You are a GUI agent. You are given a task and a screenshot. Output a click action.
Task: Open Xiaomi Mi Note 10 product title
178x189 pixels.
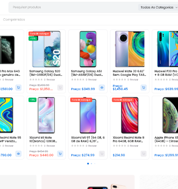(43, 139)
